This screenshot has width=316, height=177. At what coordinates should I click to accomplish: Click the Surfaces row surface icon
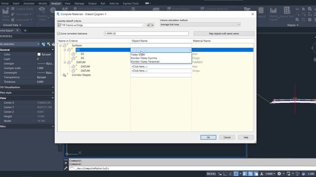(65, 46)
